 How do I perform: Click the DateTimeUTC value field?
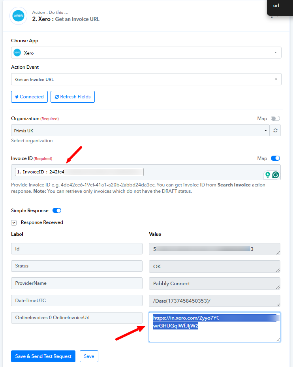coord(214,301)
